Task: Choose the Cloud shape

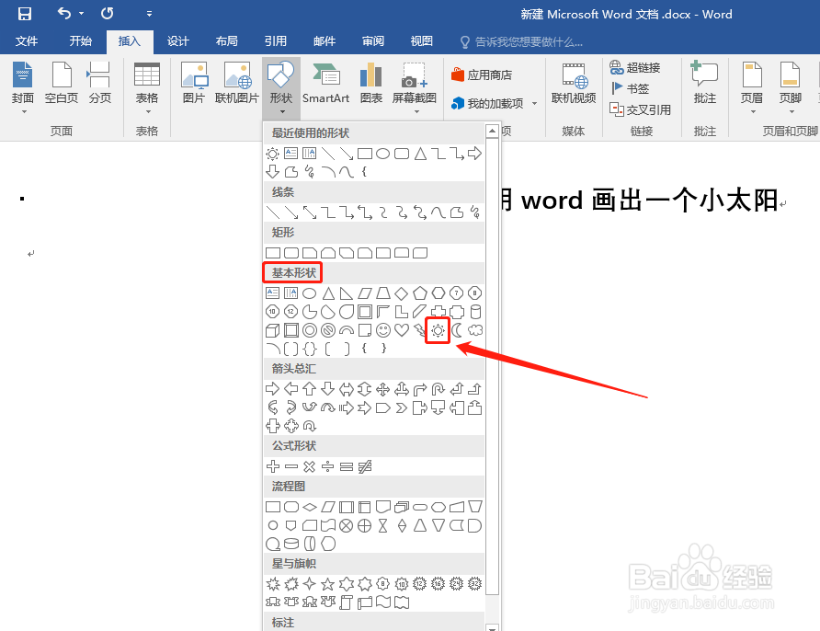Action: coord(475,330)
